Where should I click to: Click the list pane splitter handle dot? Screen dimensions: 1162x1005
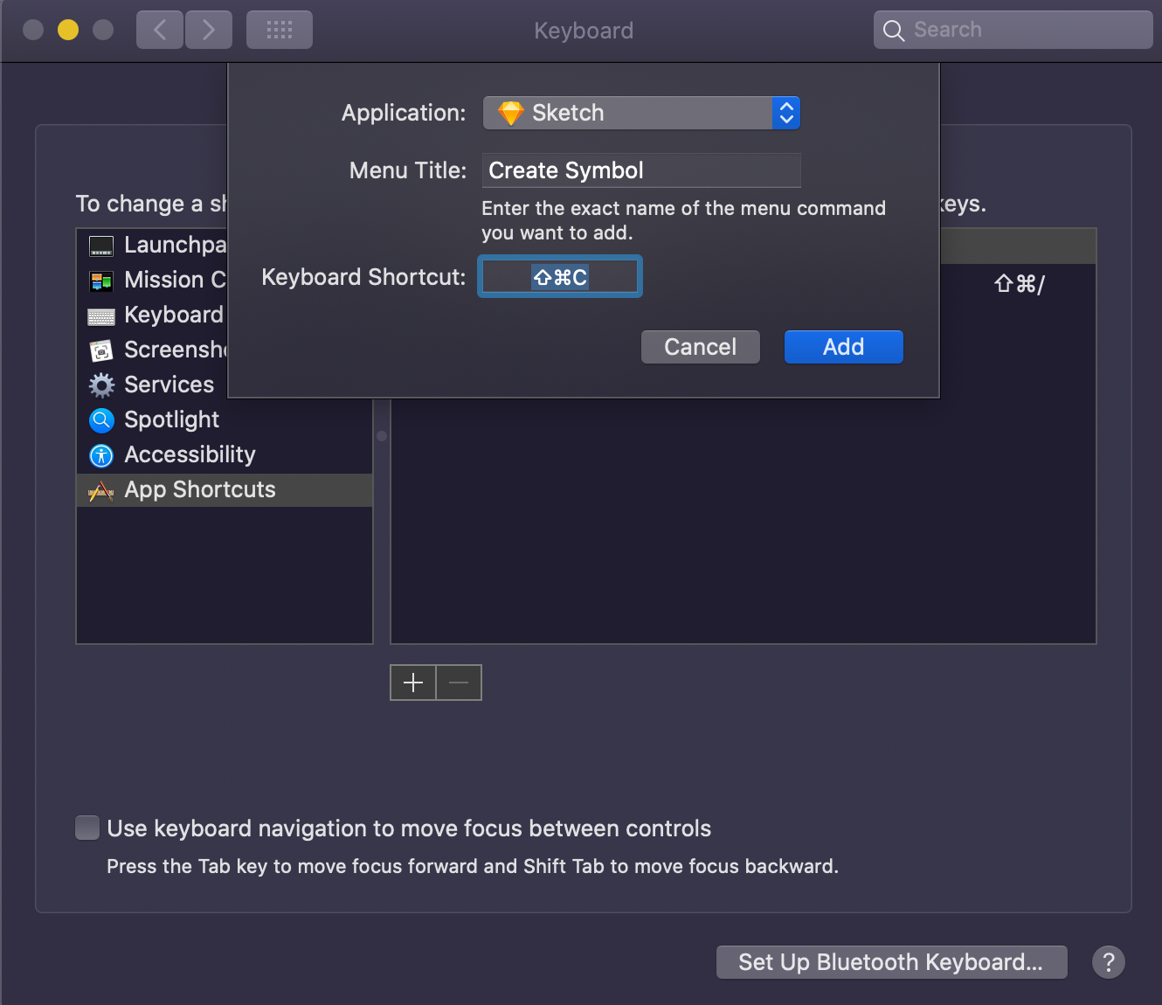click(382, 435)
